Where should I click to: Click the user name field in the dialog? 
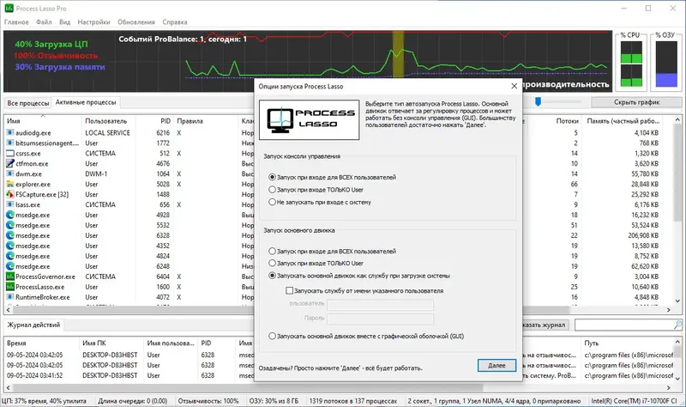point(380,305)
